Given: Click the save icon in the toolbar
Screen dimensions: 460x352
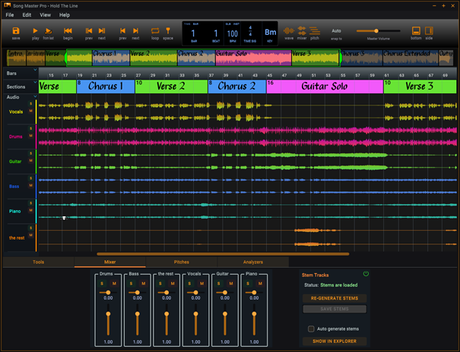Looking at the screenshot, I should pyautogui.click(x=16, y=31).
